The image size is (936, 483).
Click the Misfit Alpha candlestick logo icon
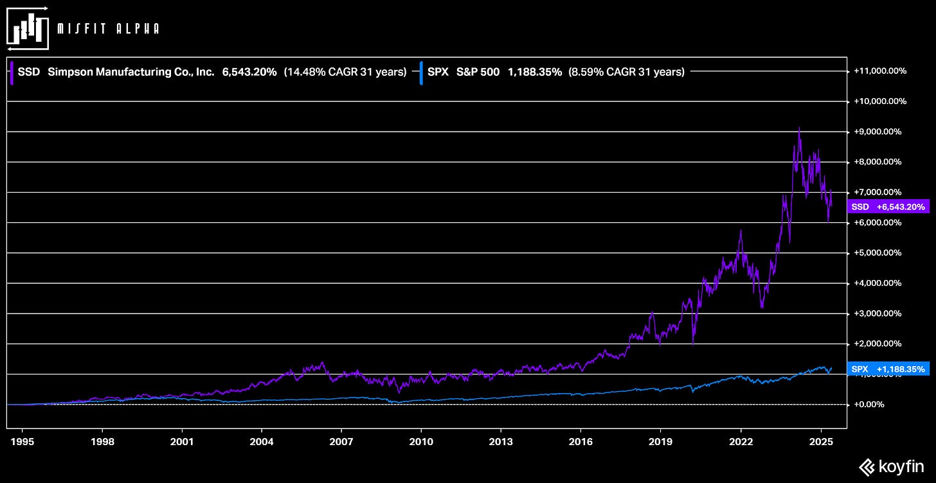28,28
